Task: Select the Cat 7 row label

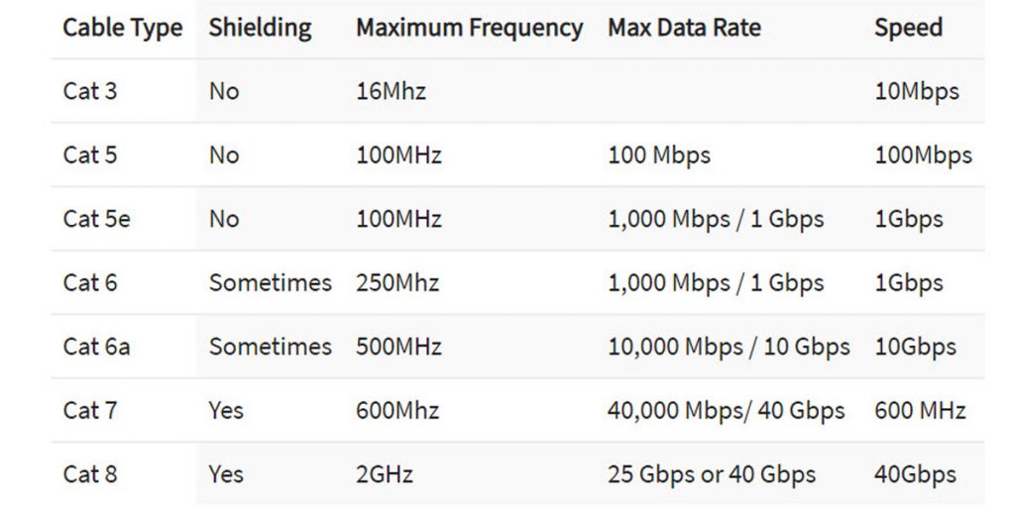Action: (90, 411)
